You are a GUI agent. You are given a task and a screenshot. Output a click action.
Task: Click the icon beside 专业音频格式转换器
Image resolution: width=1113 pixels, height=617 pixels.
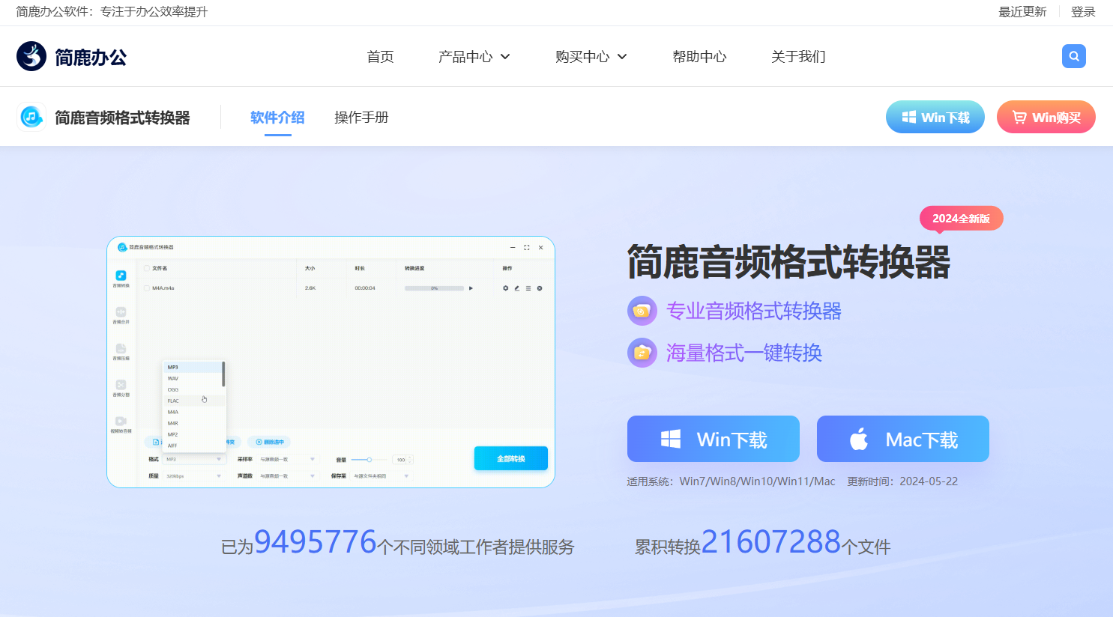click(x=642, y=311)
